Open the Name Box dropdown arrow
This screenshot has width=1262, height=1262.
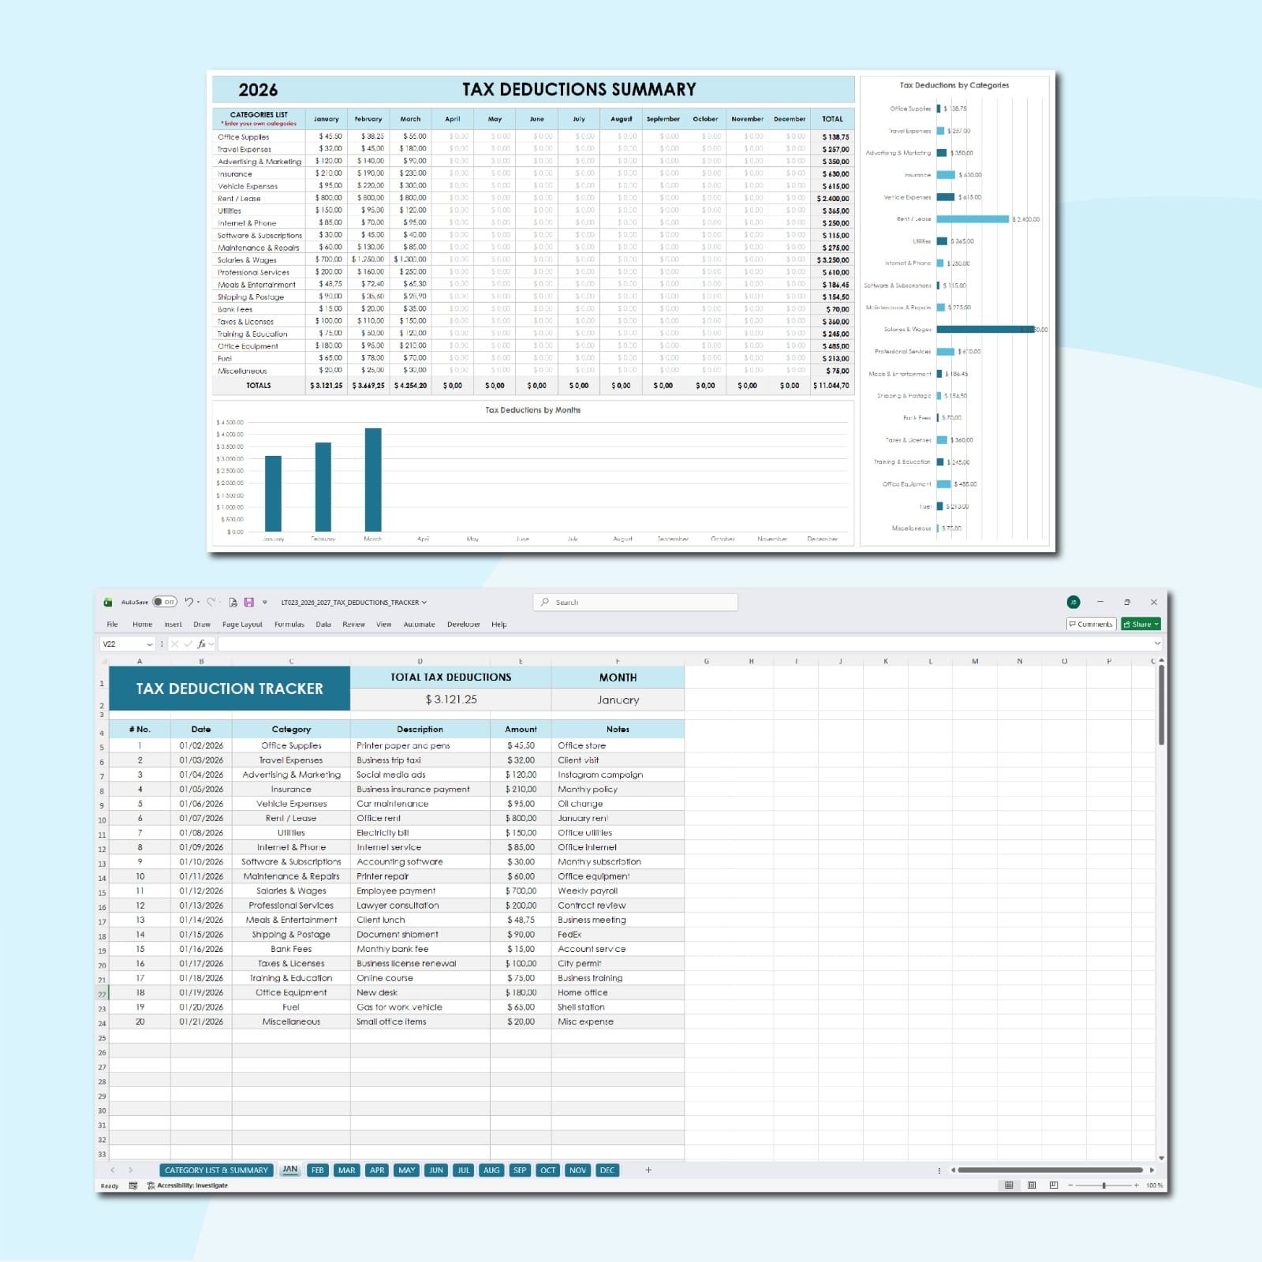point(150,644)
